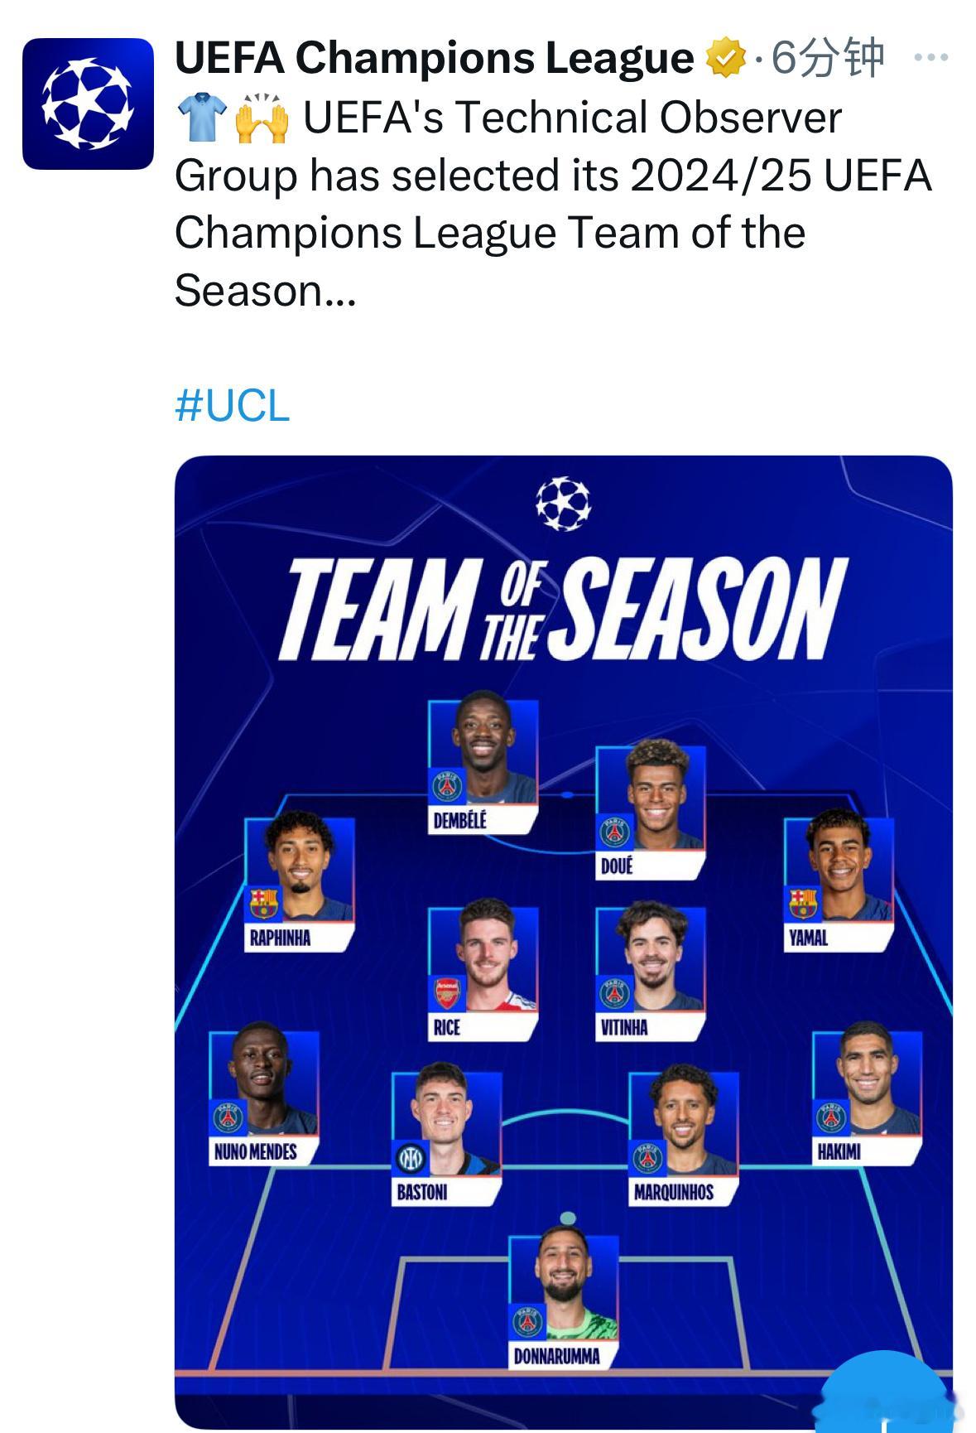
Task: Click the PSG crest on Dembélé's card
Action: [x=448, y=785]
